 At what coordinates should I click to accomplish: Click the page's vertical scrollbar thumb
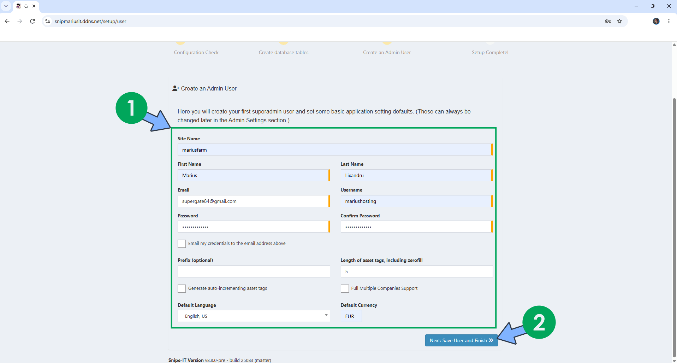click(x=674, y=228)
